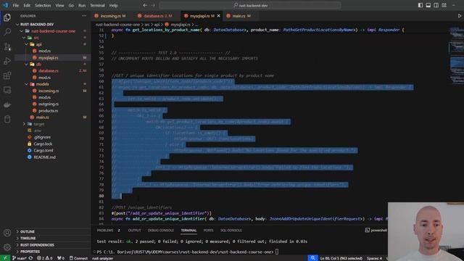Open the Docker view in activity bar
The width and height of the screenshot is (464, 261).
tap(7, 104)
